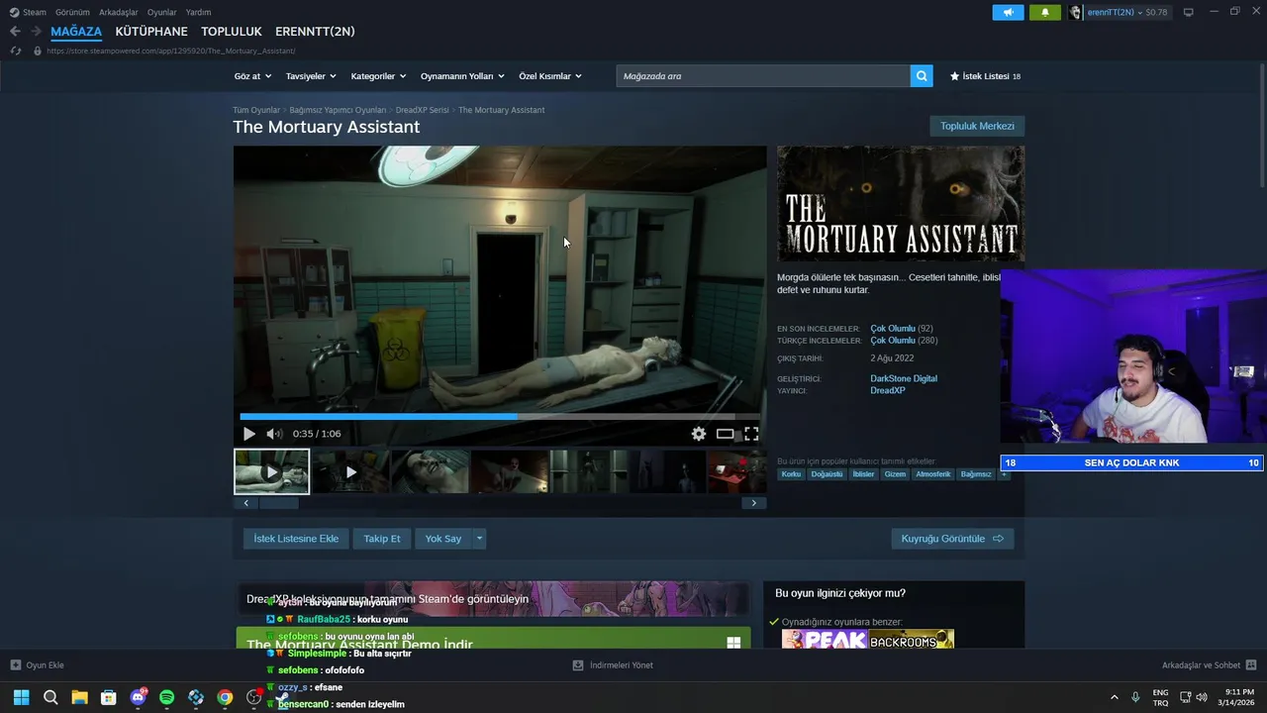Open File Explorer from the taskbar
The height and width of the screenshot is (713, 1267).
coord(79,697)
